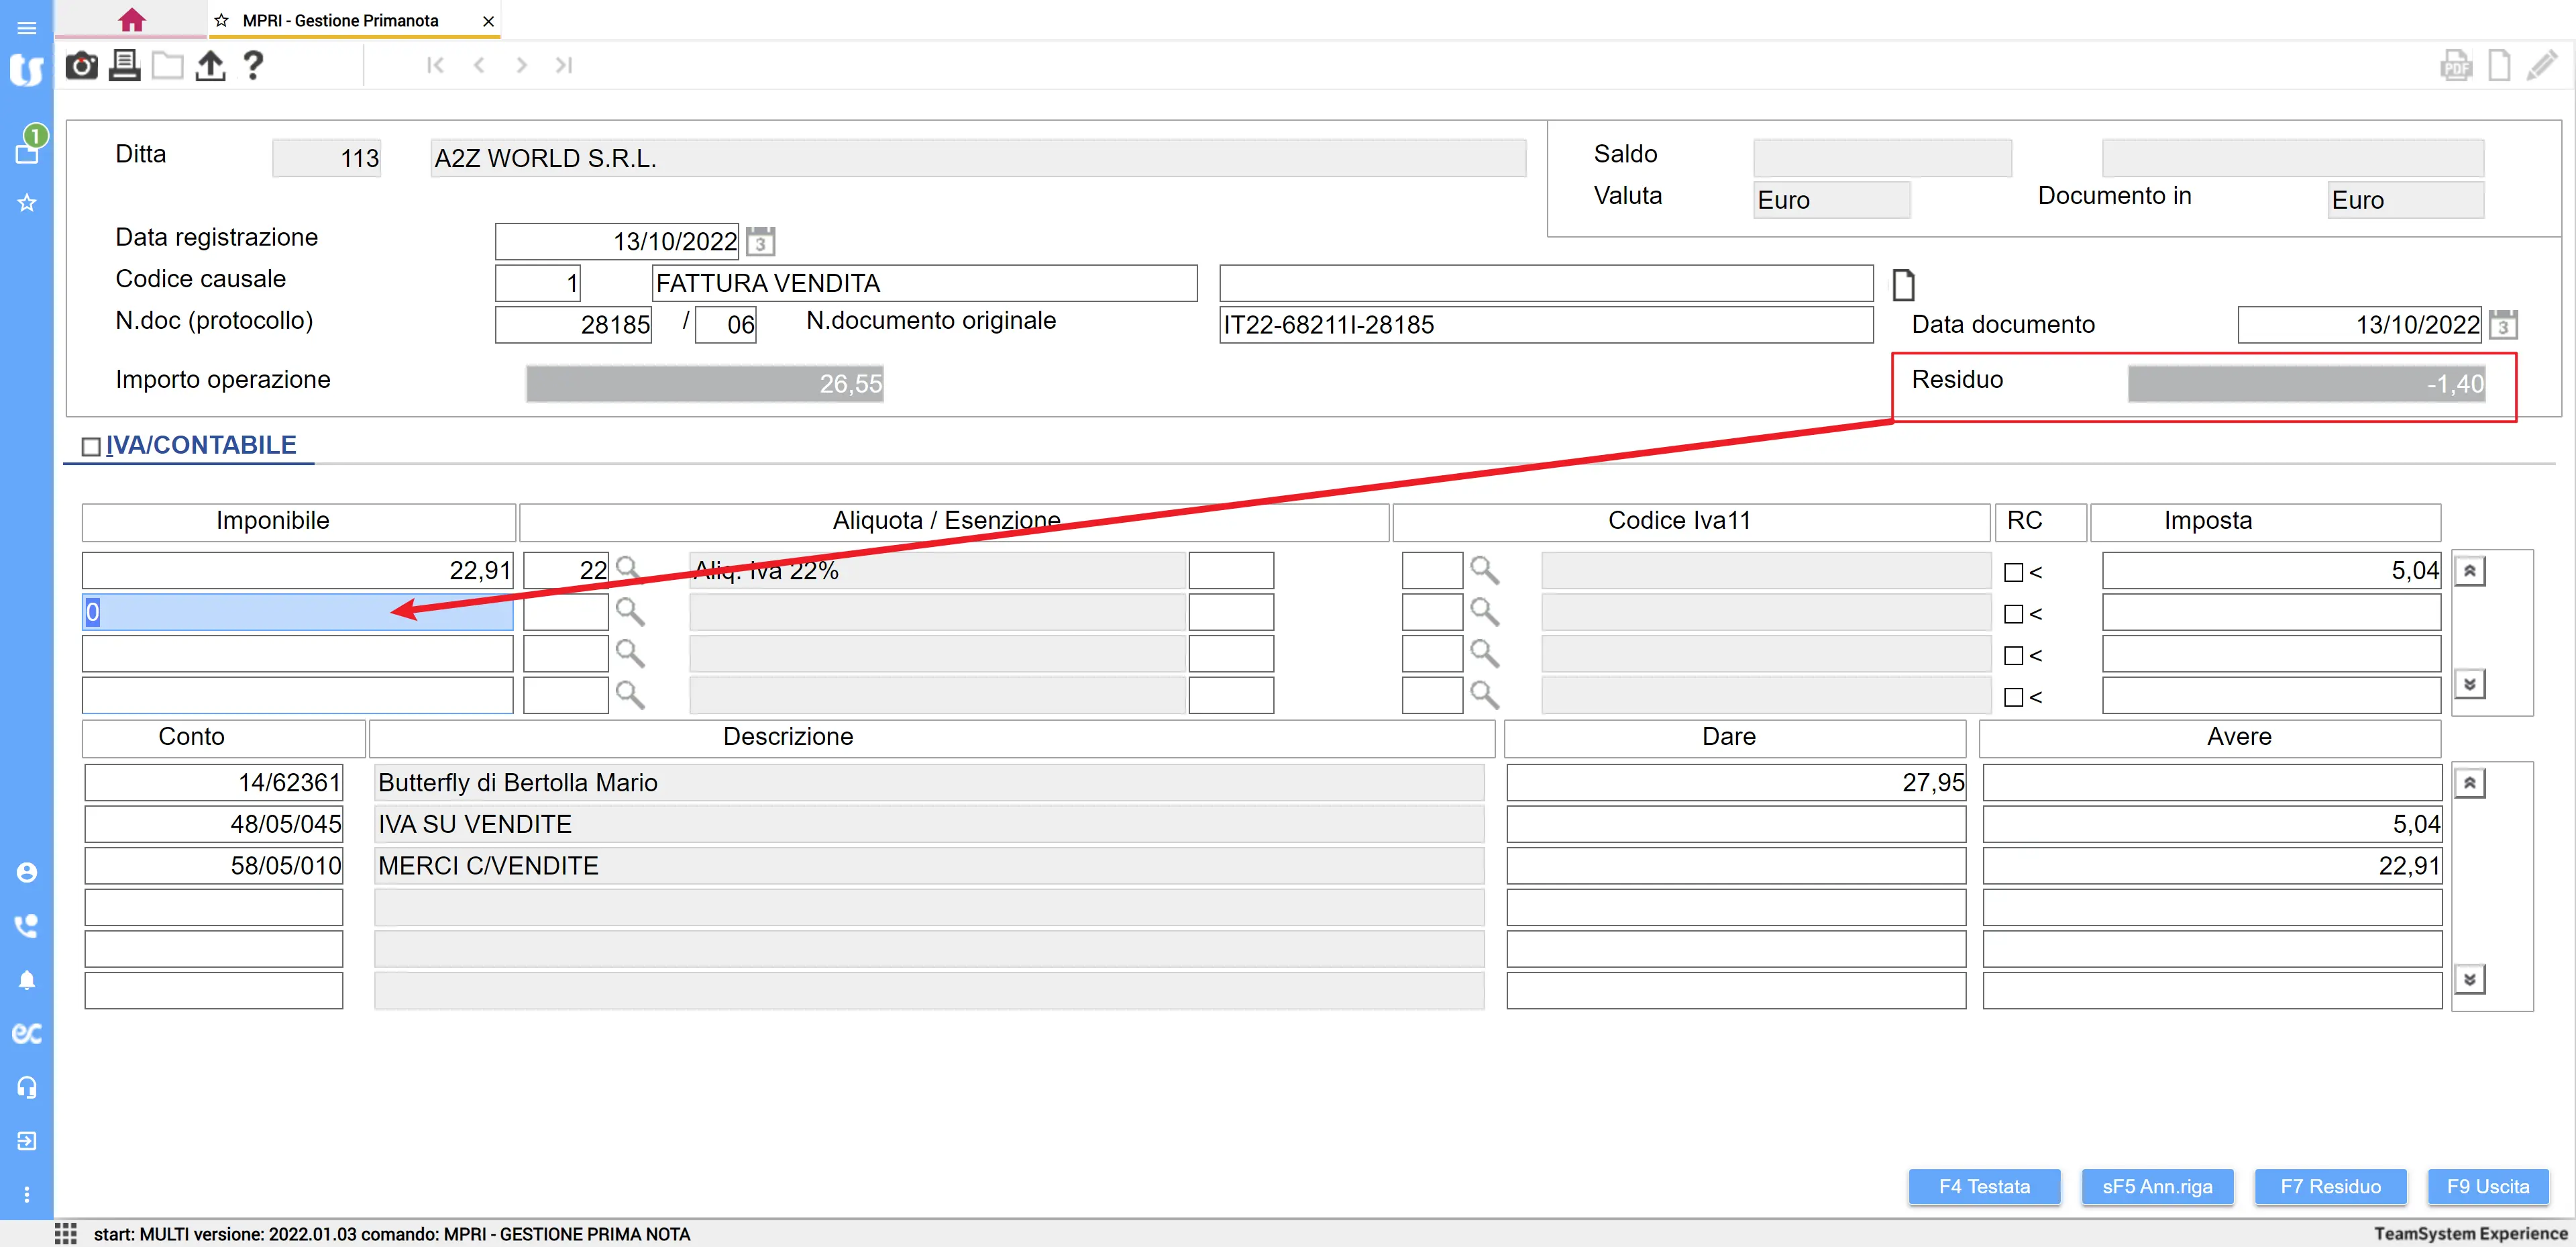Select MPRI - Gestione Primanota tab

[x=340, y=20]
